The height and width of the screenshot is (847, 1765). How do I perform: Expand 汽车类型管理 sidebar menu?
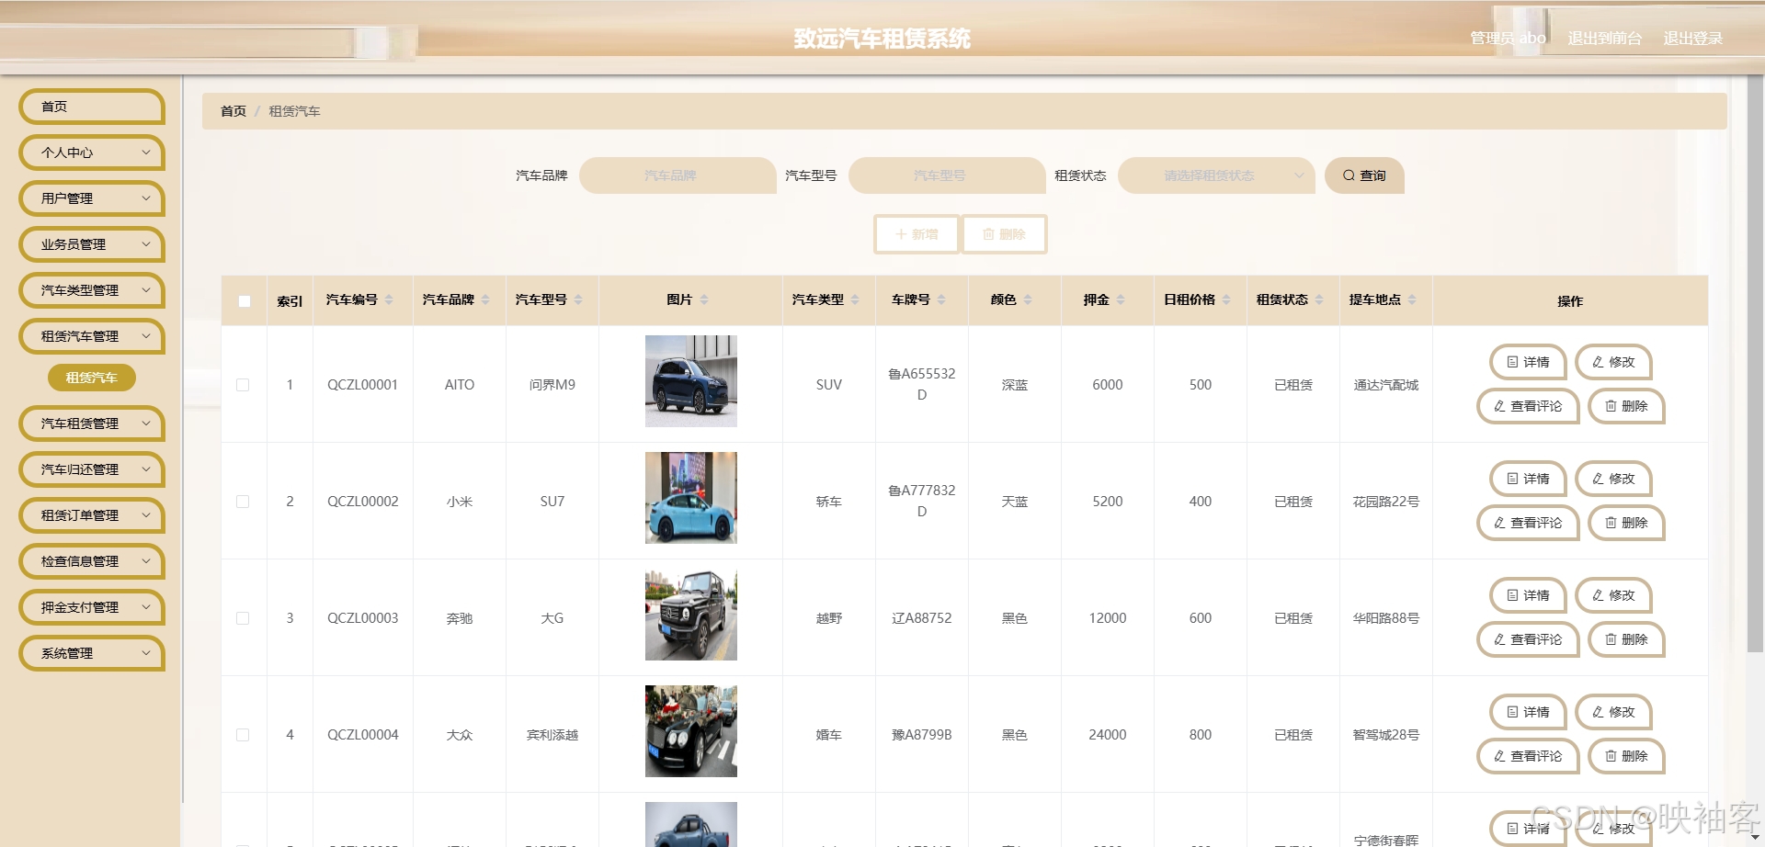click(92, 290)
